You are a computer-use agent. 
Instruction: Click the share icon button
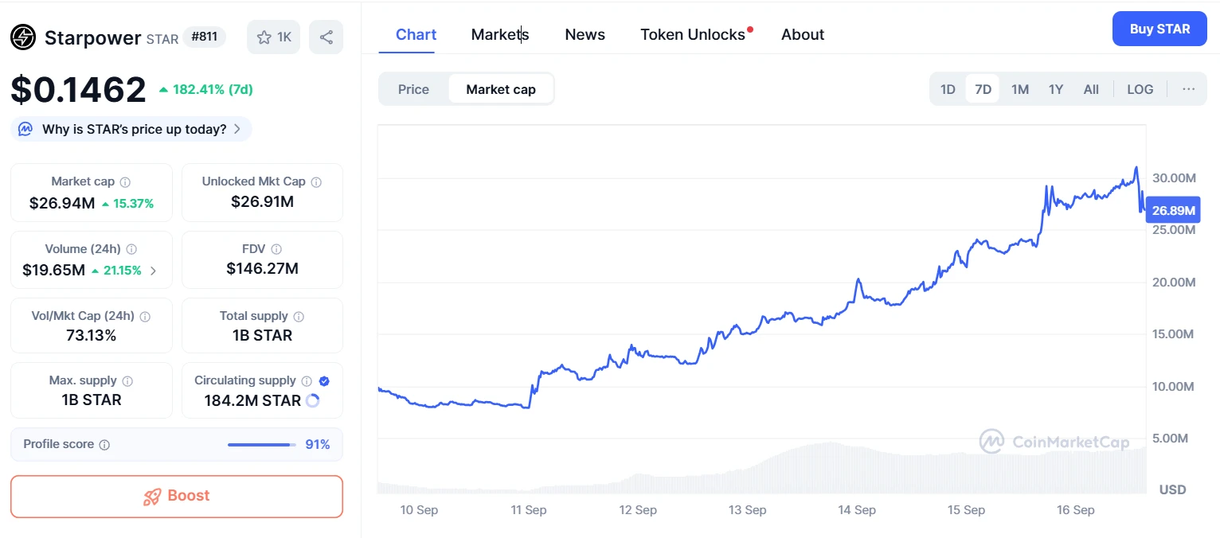click(x=326, y=37)
